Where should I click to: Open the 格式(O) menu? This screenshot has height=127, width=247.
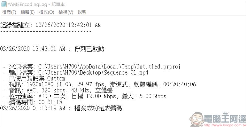46,12
